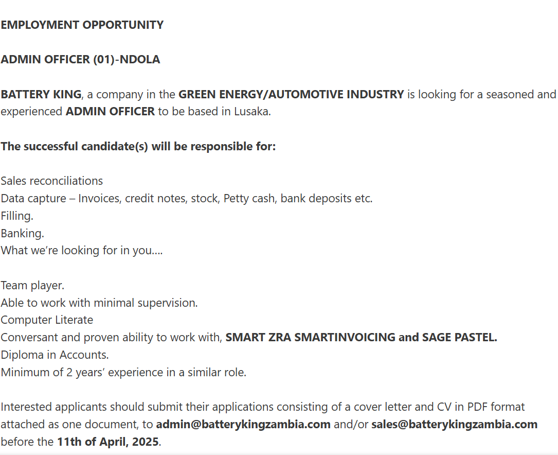
Task: Click the EMPLOYMENT OPPORTUNITY heading
Action: click(82, 25)
